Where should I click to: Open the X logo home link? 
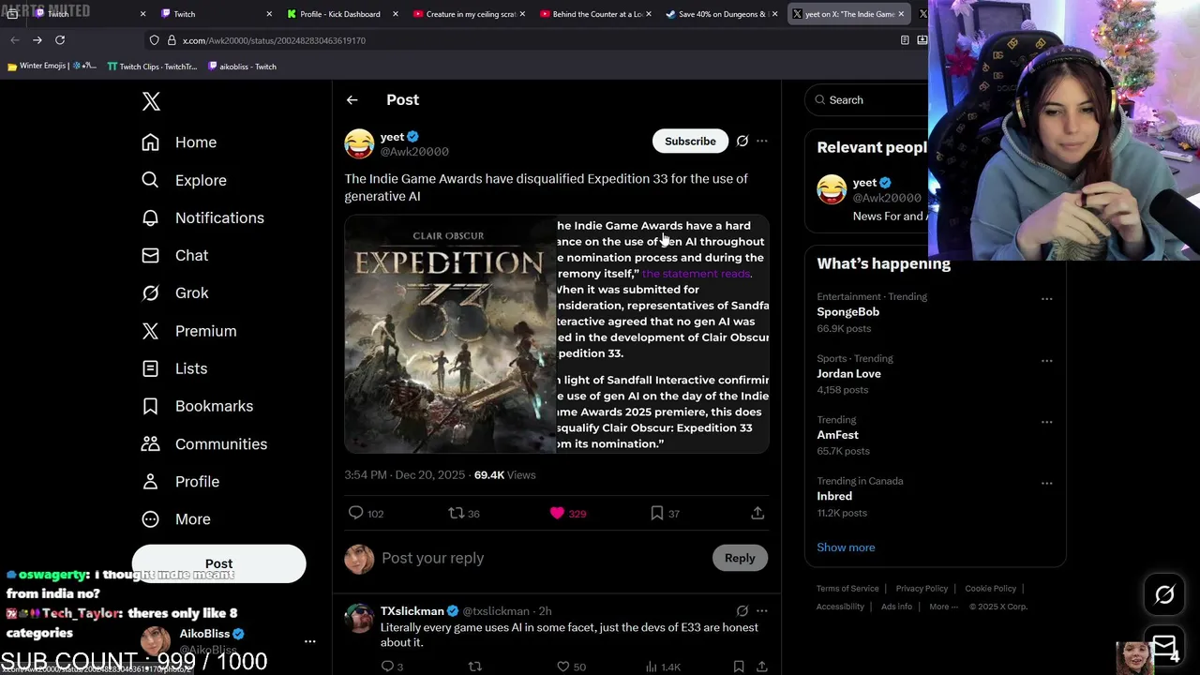pos(151,101)
